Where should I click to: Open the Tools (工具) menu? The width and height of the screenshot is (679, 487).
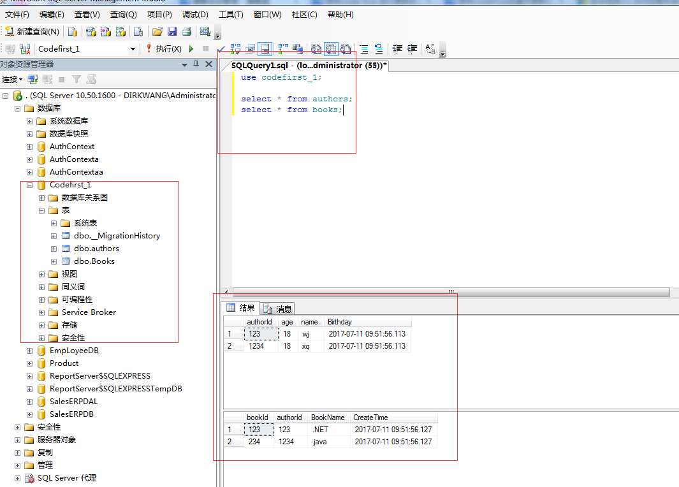coord(231,15)
